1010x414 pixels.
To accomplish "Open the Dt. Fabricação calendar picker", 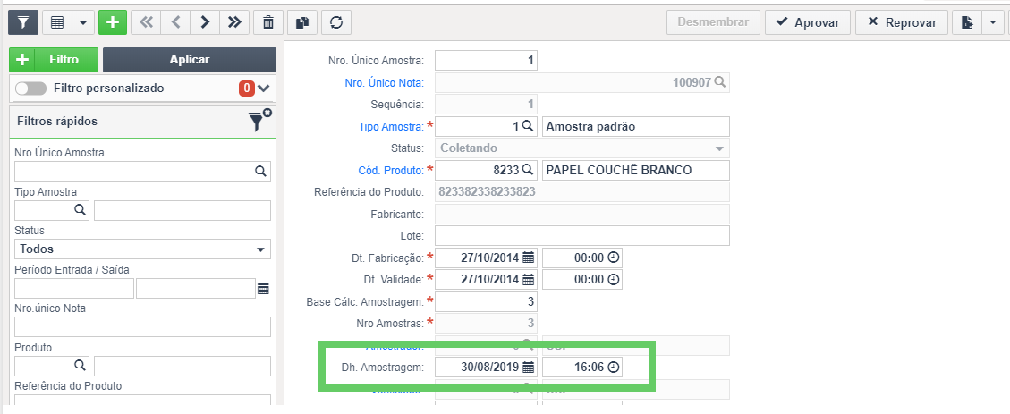I will click(528, 258).
